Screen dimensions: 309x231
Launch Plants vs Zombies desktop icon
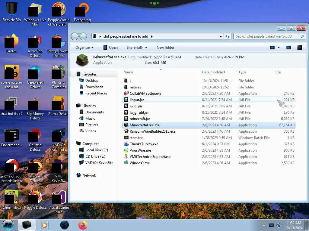point(59,77)
